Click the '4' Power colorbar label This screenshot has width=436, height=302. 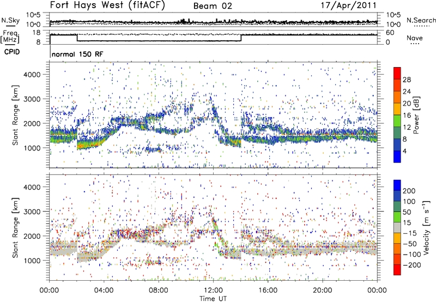pos(404,151)
